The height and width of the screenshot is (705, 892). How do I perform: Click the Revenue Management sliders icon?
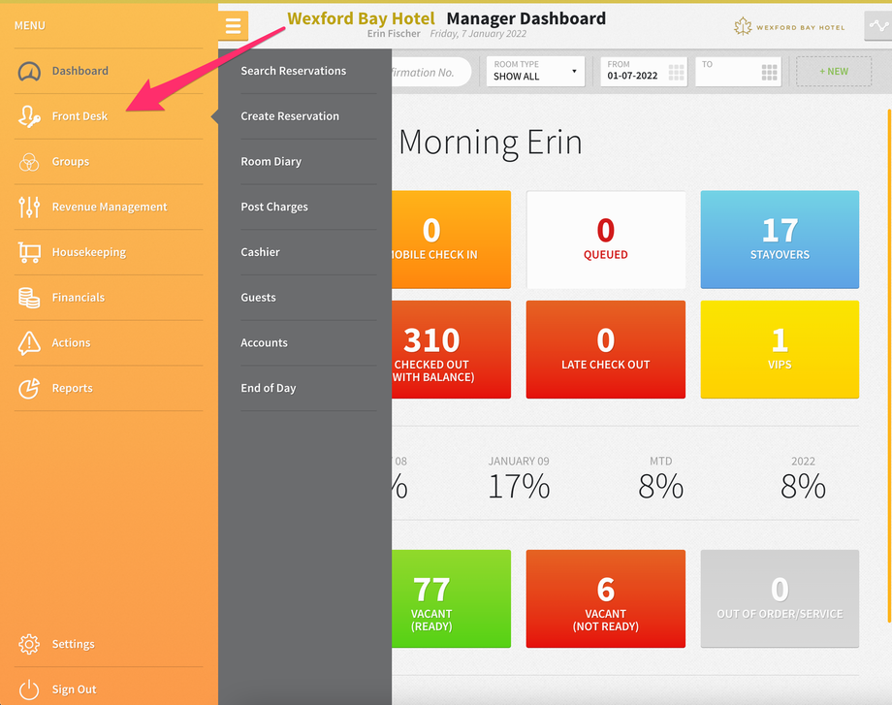[x=29, y=208]
